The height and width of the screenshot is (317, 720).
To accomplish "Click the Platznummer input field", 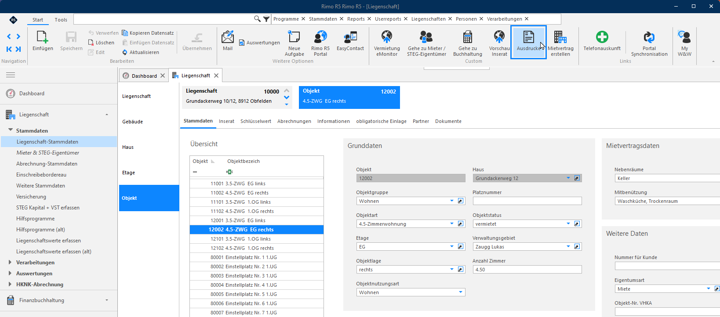I will (x=527, y=201).
